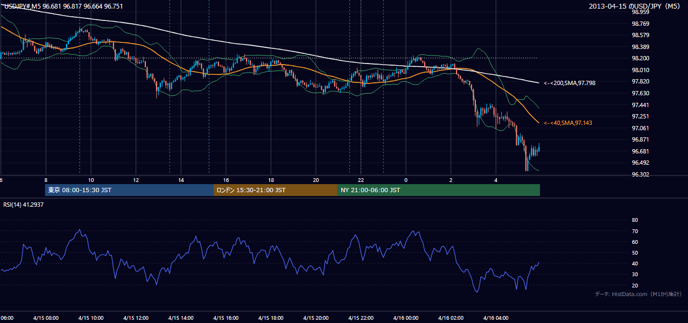Click hour label 10 under price chart
This screenshot has height=323, width=688.
click(90, 180)
